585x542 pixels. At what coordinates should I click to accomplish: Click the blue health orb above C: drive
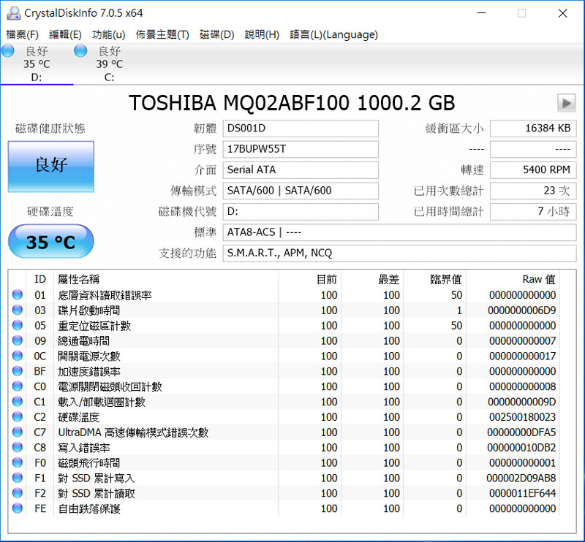point(80,50)
